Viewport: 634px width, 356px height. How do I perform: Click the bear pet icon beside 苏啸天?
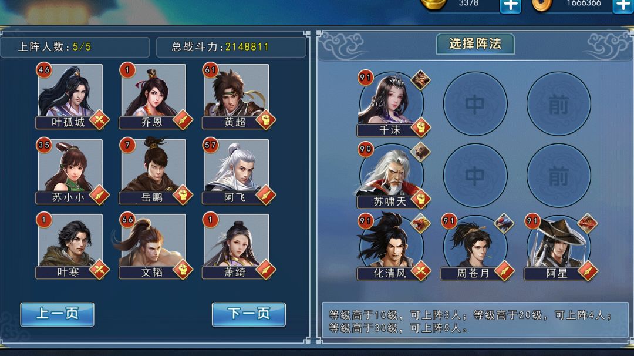coord(420,152)
